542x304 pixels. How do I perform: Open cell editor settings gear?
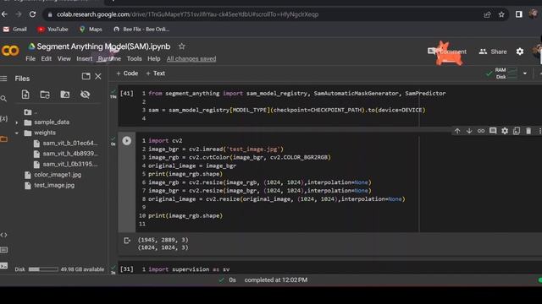tap(505, 131)
